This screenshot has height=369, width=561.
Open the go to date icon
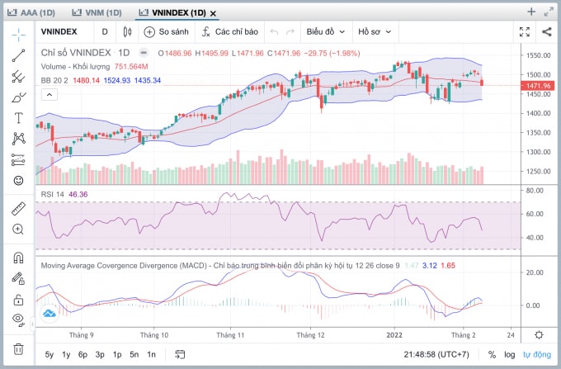180,355
